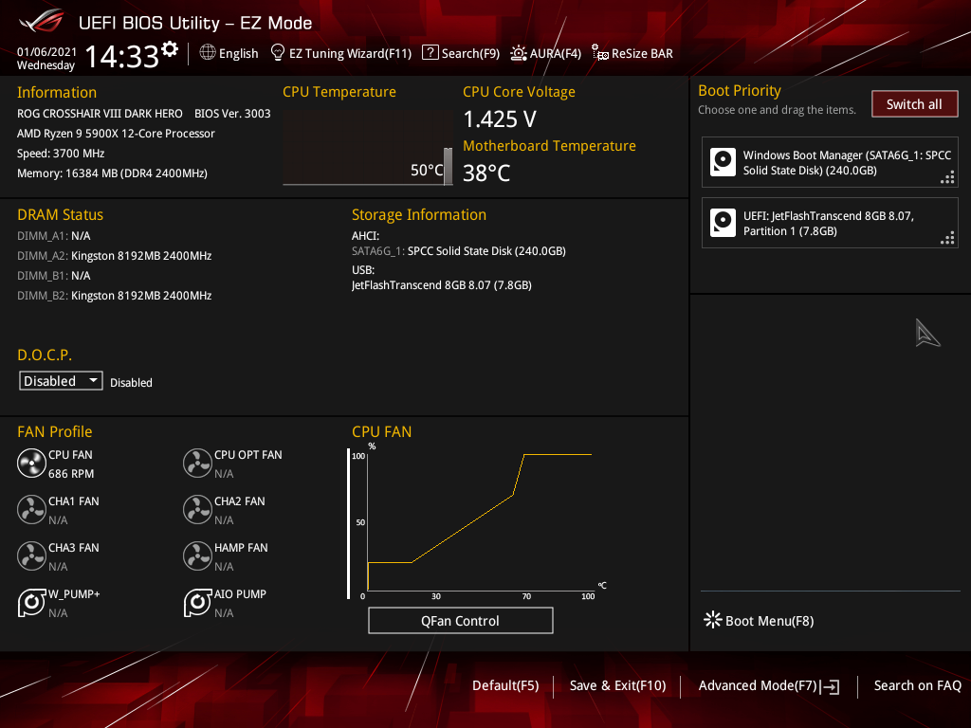Click the 686 RPM fan speed
The height and width of the screenshot is (728, 971).
tap(71, 474)
